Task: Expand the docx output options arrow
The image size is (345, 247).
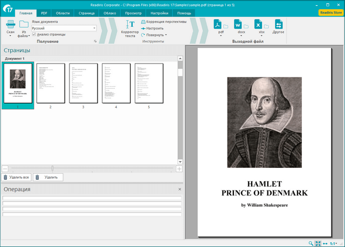Action: 241,36
